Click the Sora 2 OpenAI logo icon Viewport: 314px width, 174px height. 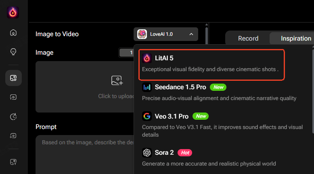pyautogui.click(x=147, y=153)
